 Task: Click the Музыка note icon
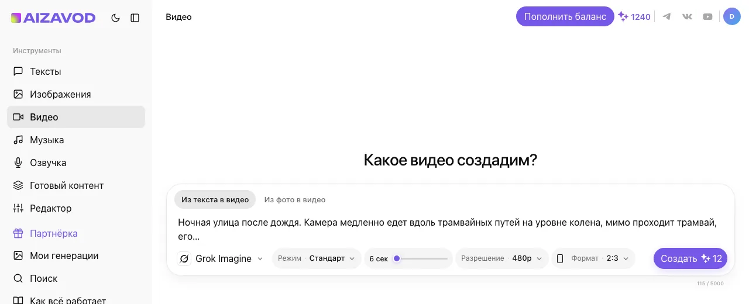(18, 140)
